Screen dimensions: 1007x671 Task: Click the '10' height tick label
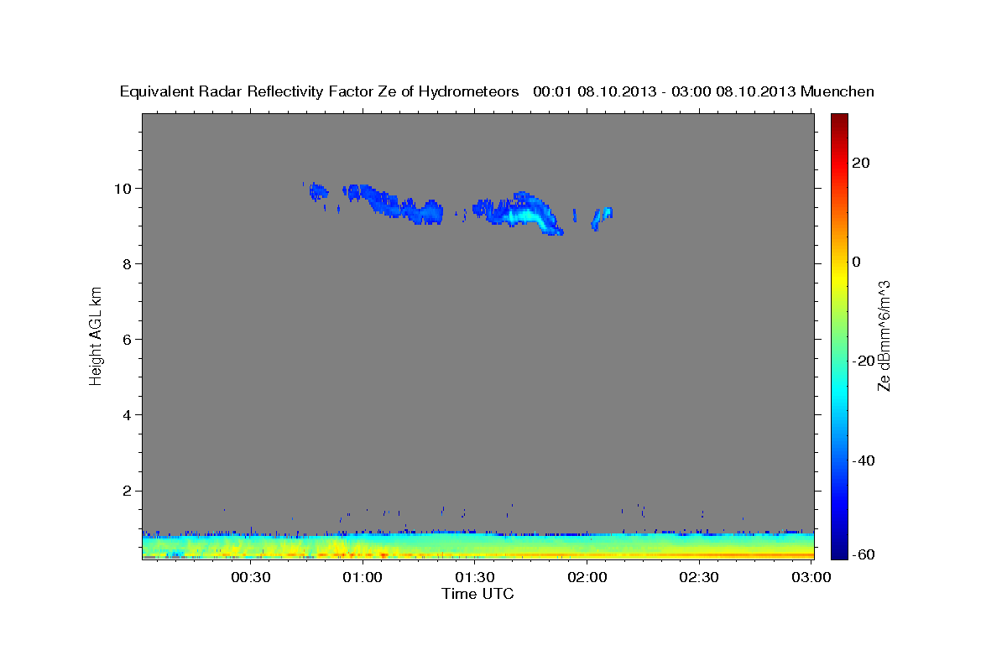click(124, 188)
